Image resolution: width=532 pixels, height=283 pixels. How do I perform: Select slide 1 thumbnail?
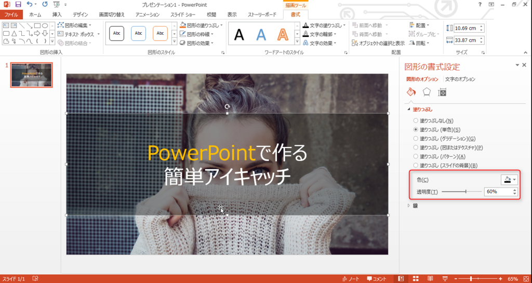click(32, 75)
